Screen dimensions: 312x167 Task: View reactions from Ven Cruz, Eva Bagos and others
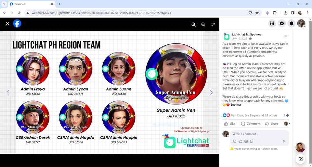point(254,115)
